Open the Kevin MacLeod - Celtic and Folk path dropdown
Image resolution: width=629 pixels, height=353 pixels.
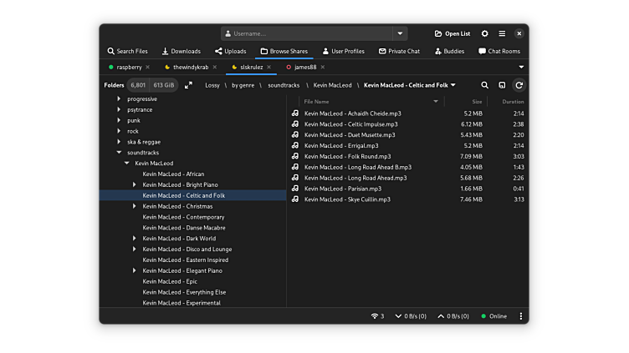coord(453,85)
